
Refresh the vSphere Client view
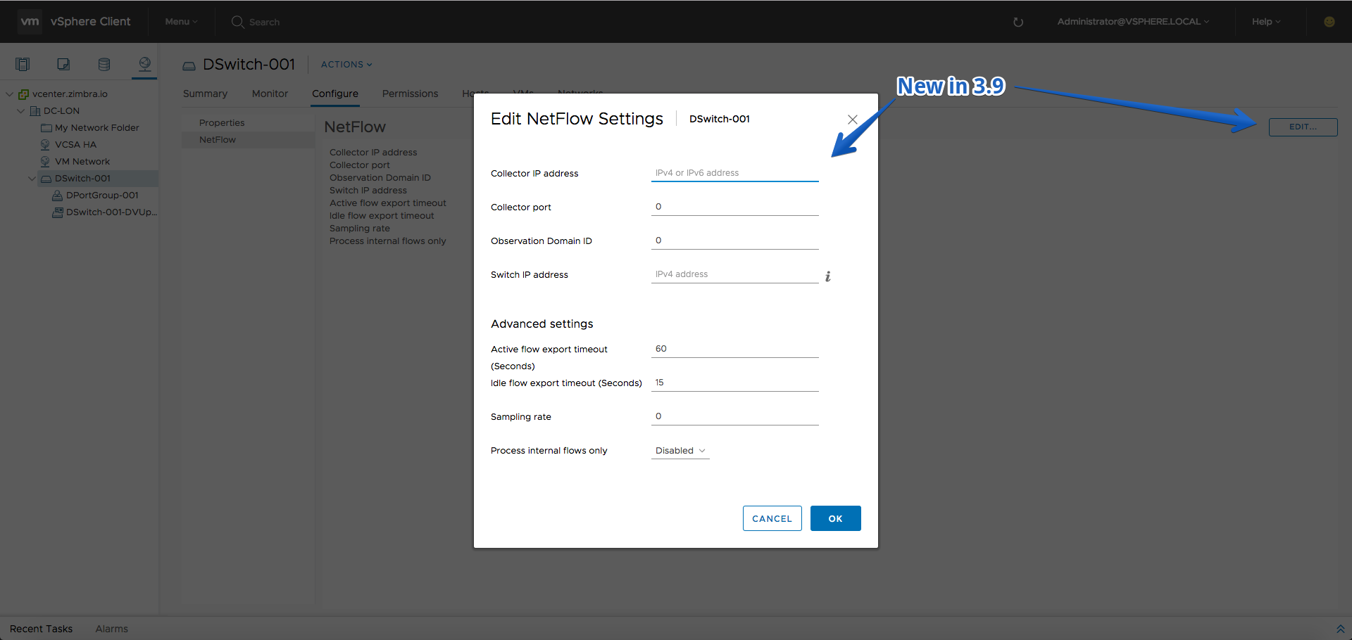pos(1018,22)
